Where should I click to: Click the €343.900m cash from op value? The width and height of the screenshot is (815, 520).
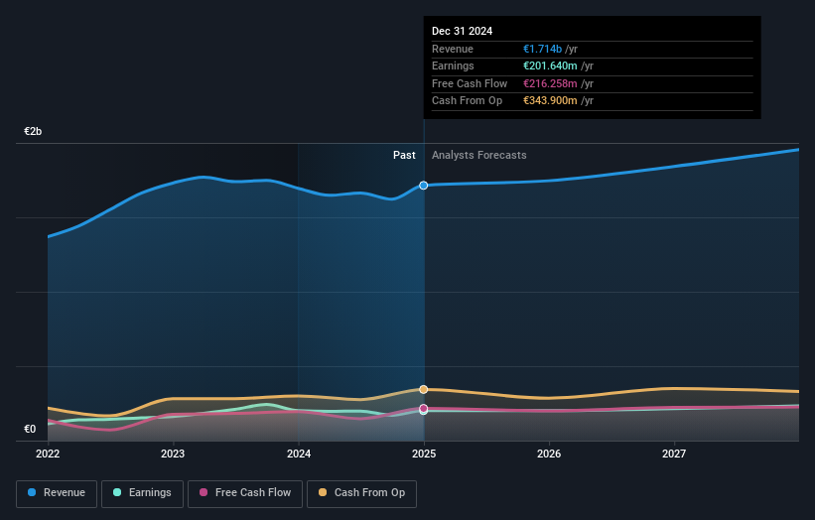550,101
